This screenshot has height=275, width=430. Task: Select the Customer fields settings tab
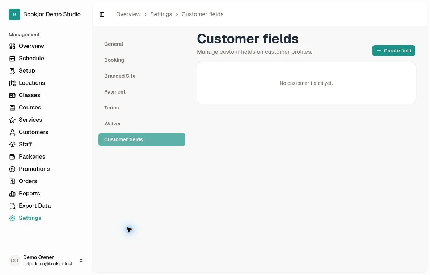tap(142, 140)
